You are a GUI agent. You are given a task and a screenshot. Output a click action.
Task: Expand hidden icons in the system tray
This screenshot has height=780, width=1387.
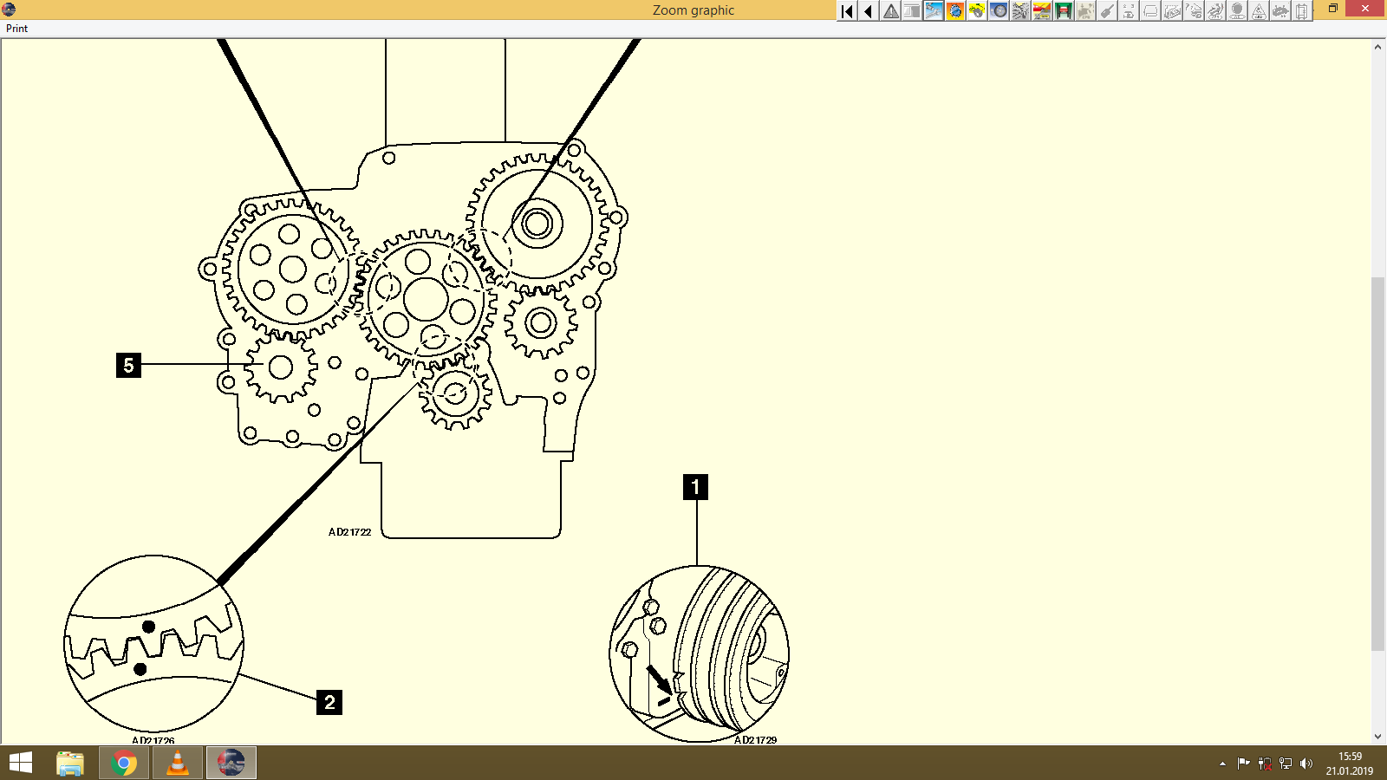(x=1221, y=764)
